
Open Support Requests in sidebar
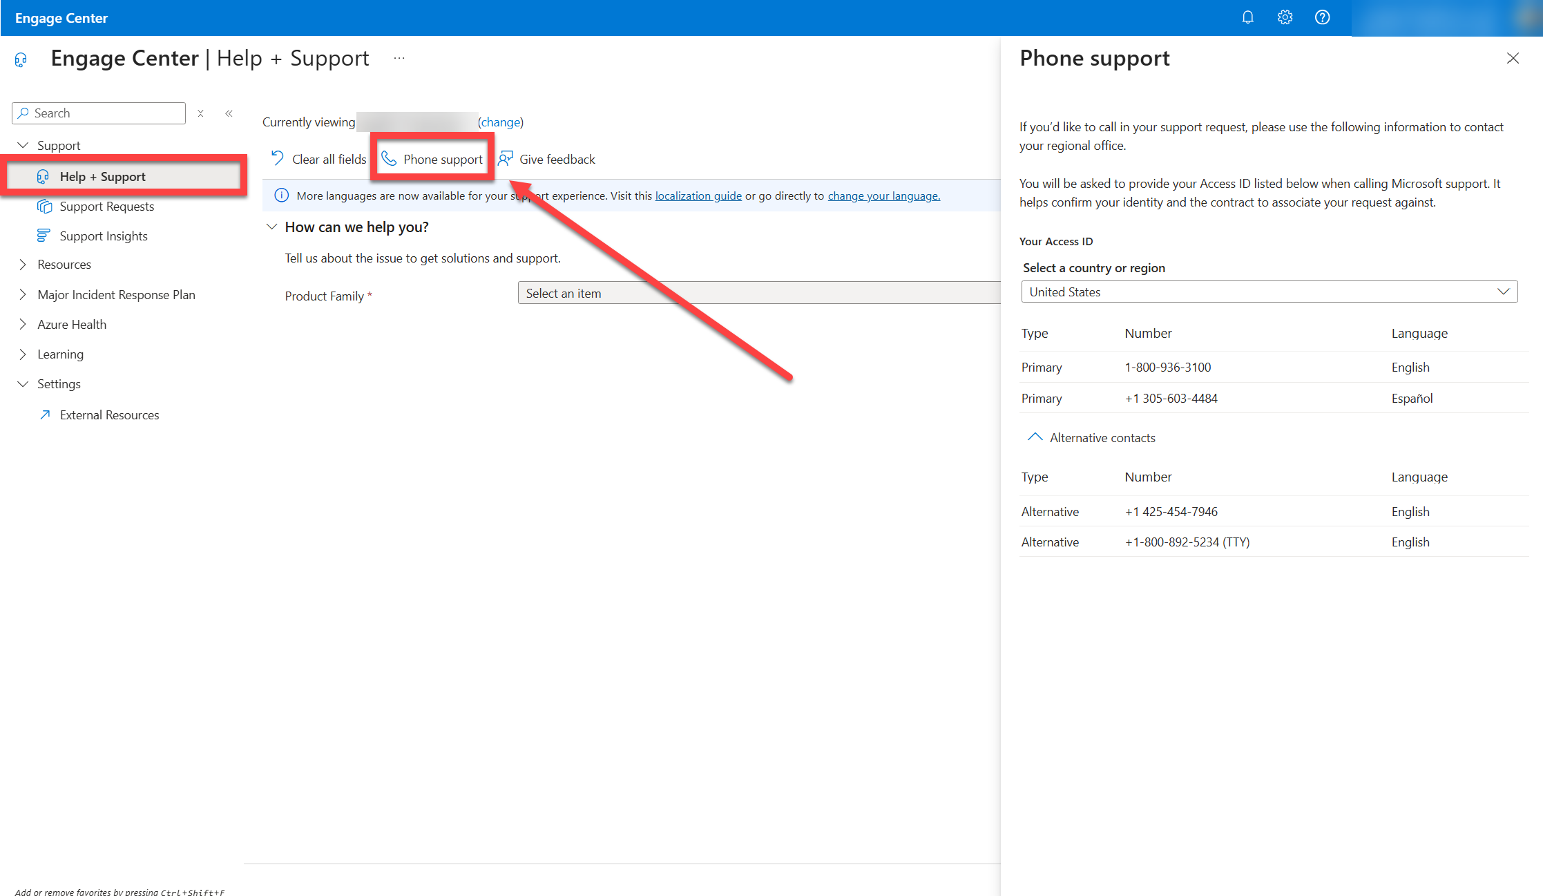(x=106, y=206)
